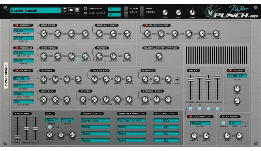Click the Pan knob in top bar
The image size is (261, 151).
(192, 12)
